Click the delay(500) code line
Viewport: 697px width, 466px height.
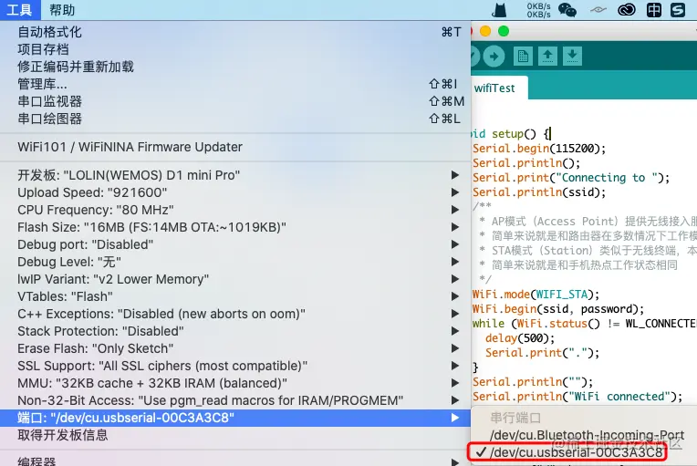pyautogui.click(x=520, y=338)
